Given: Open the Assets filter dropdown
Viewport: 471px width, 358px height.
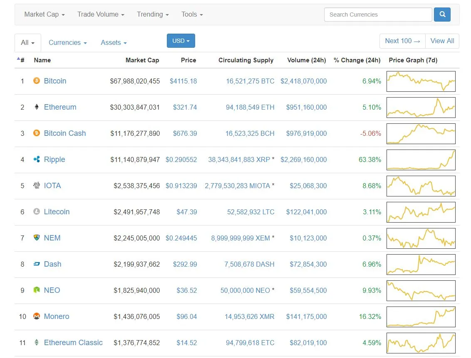Looking at the screenshot, I should pyautogui.click(x=114, y=43).
